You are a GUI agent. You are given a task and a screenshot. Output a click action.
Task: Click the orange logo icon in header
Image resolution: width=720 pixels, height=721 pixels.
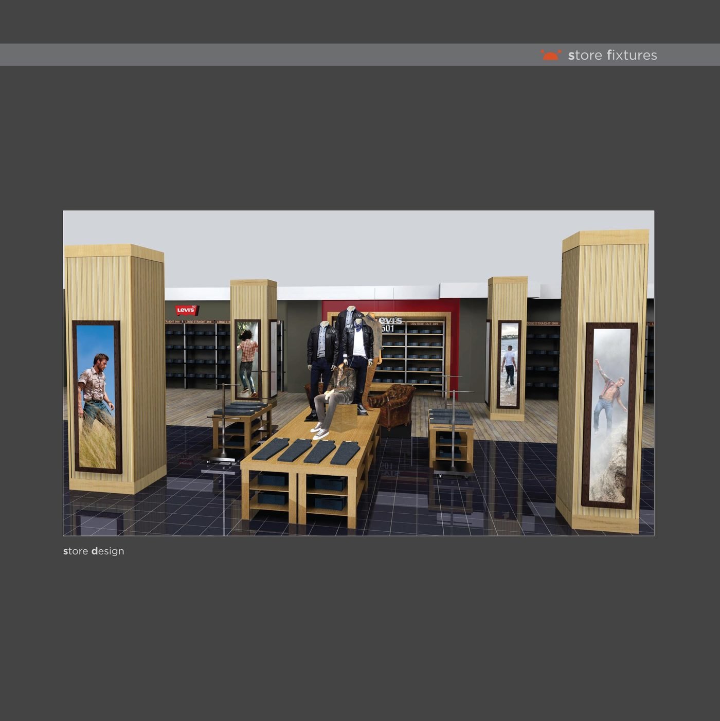(x=550, y=55)
